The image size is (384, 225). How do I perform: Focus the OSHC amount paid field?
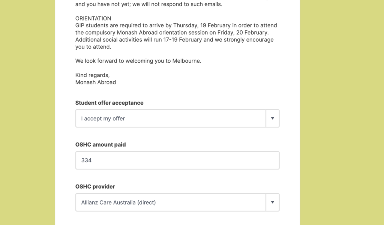tap(177, 160)
